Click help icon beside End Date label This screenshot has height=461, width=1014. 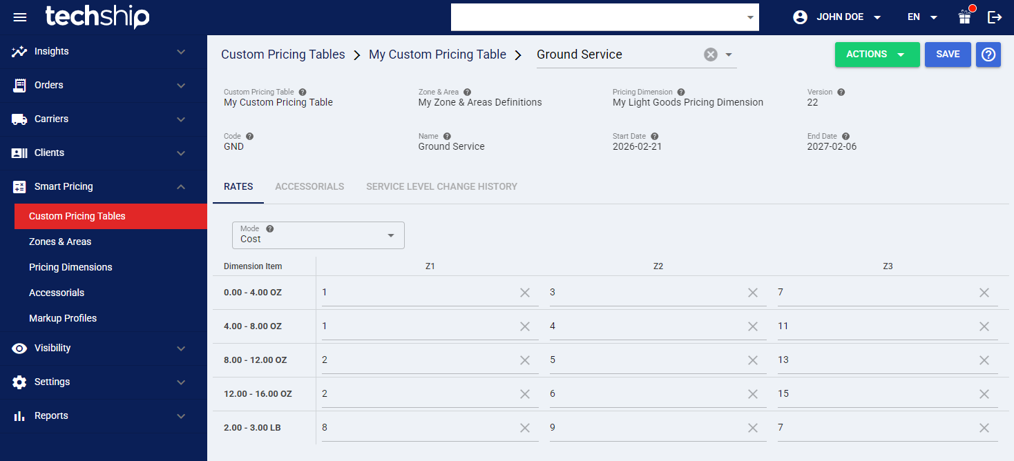[845, 136]
